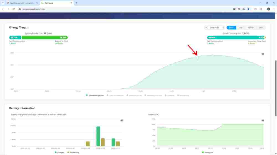Open the date picker field
The height and width of the screenshot is (155, 277).
click(x=214, y=28)
